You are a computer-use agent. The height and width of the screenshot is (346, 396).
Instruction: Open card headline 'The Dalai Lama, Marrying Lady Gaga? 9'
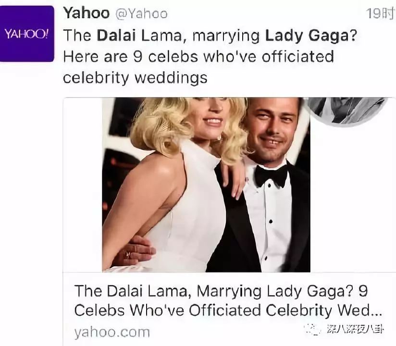coord(221,291)
